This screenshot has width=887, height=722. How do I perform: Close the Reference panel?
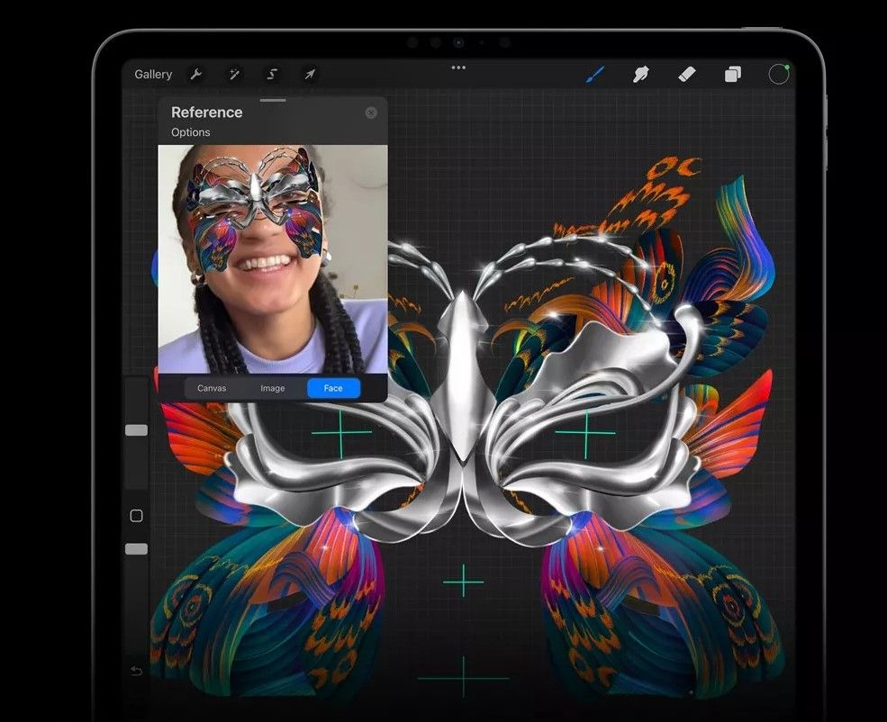(x=371, y=113)
